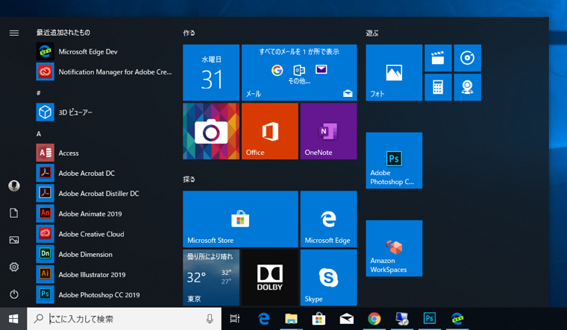
Task: Open the Microsoft Edge tile
Action: click(x=329, y=219)
